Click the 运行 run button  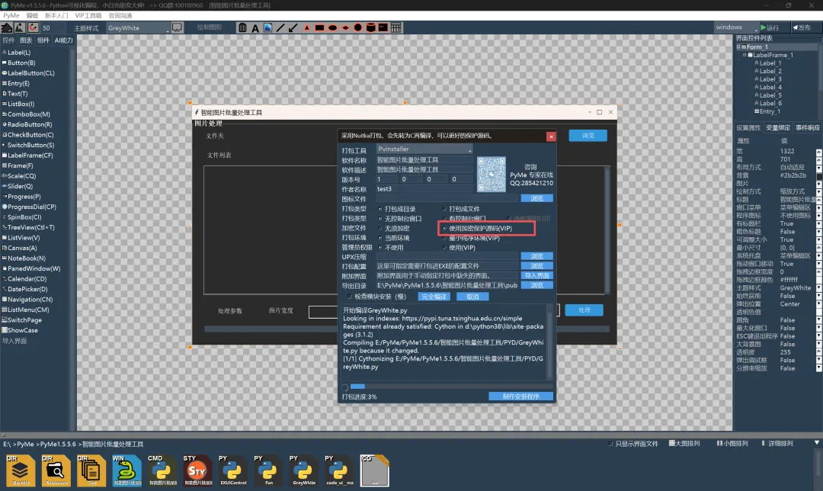click(x=773, y=27)
